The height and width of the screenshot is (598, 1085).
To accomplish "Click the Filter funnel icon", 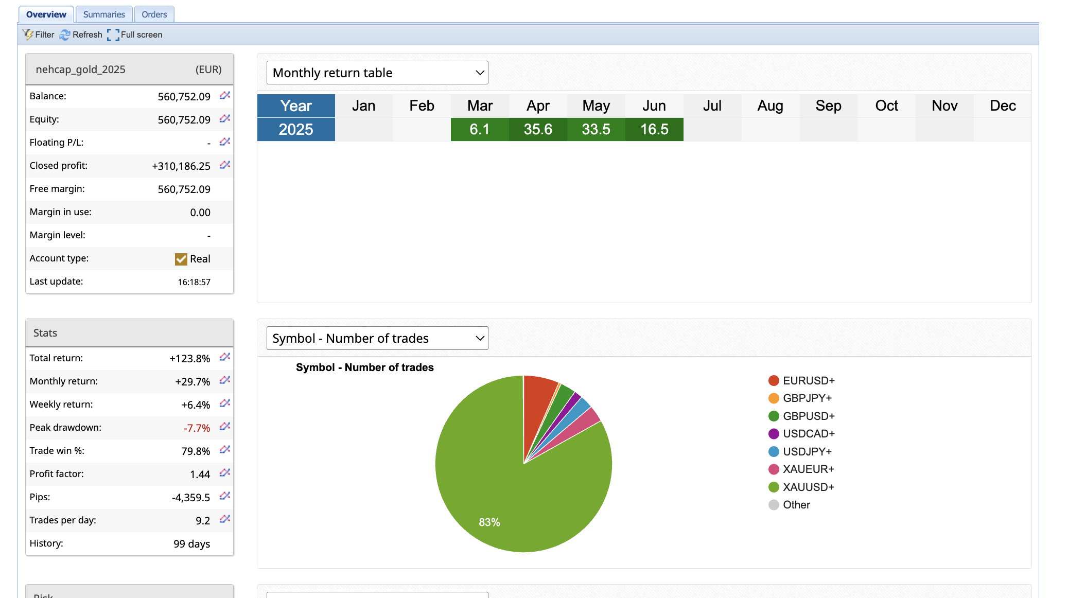I will click(28, 34).
